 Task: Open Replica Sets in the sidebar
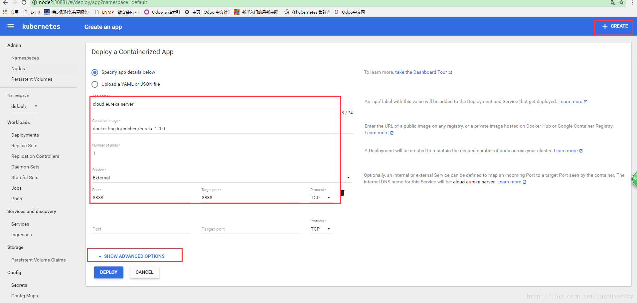click(24, 146)
